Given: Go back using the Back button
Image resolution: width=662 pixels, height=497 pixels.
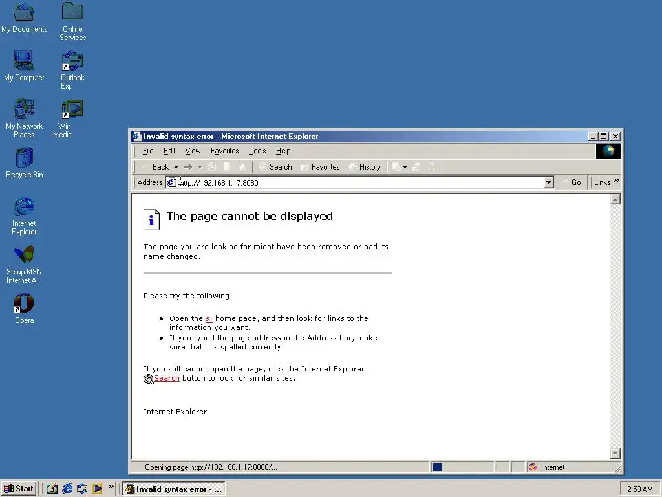Looking at the screenshot, I should click(x=155, y=167).
